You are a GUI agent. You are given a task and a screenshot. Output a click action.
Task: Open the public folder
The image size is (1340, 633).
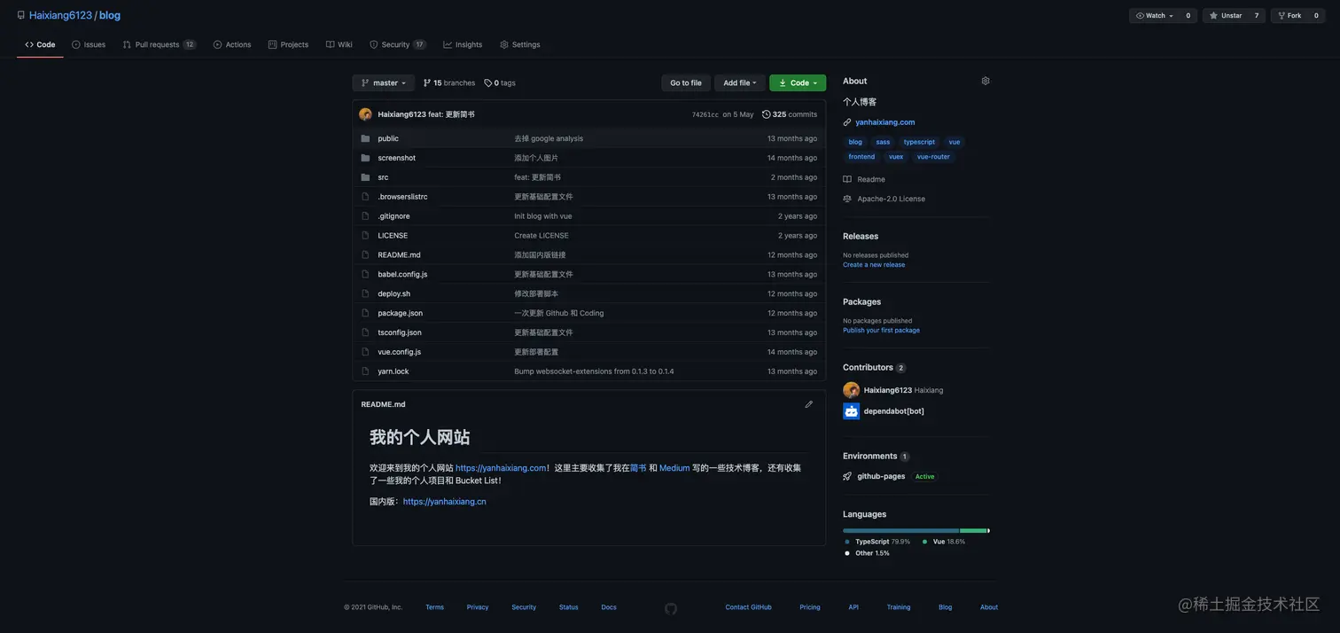point(388,138)
